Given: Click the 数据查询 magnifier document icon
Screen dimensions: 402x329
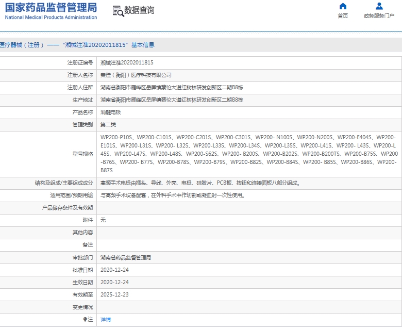Looking at the screenshot, I should coord(118,11).
